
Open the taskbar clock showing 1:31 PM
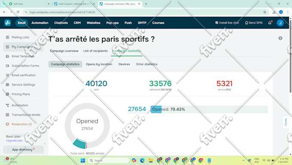coord(283,161)
